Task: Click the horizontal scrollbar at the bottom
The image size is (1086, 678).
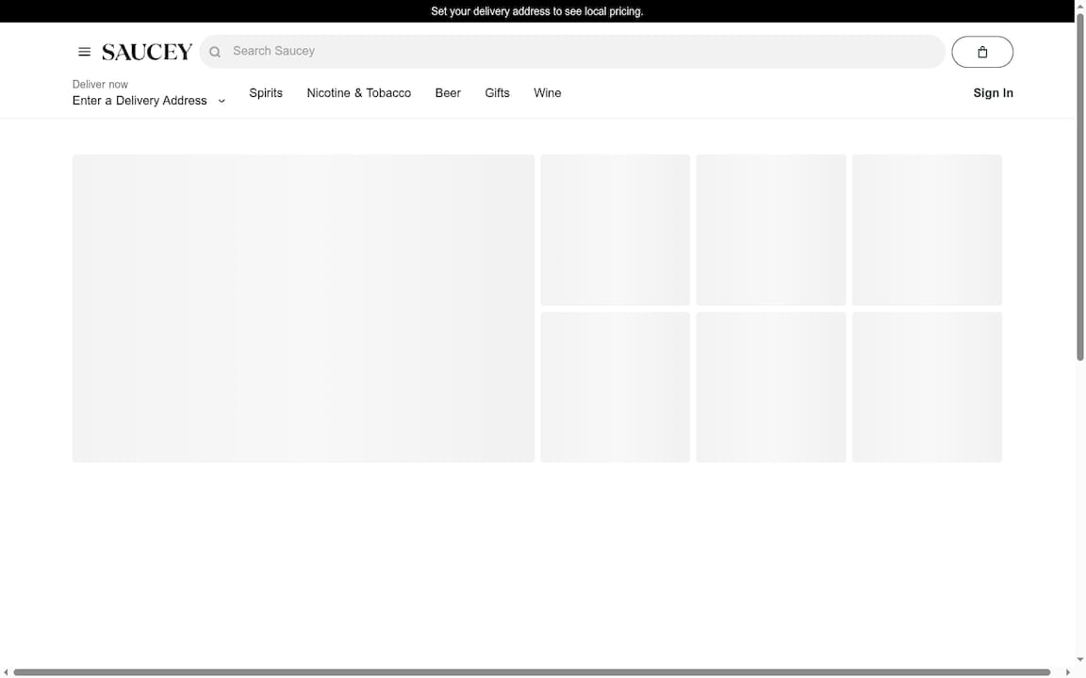Action: (x=537, y=670)
